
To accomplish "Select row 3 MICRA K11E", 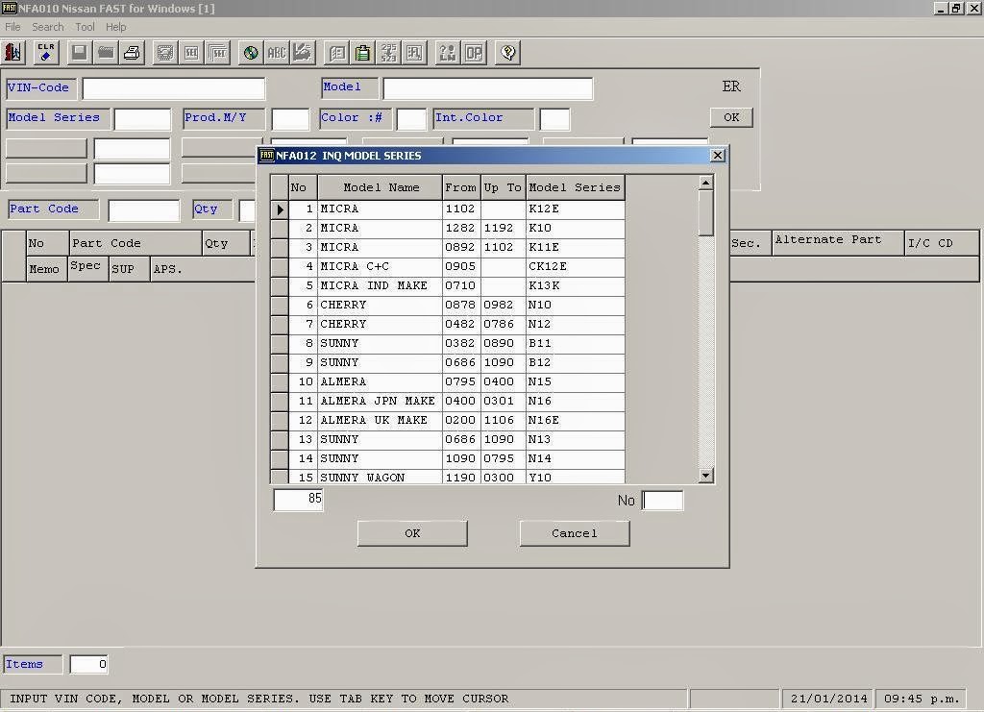I will tap(456, 247).
